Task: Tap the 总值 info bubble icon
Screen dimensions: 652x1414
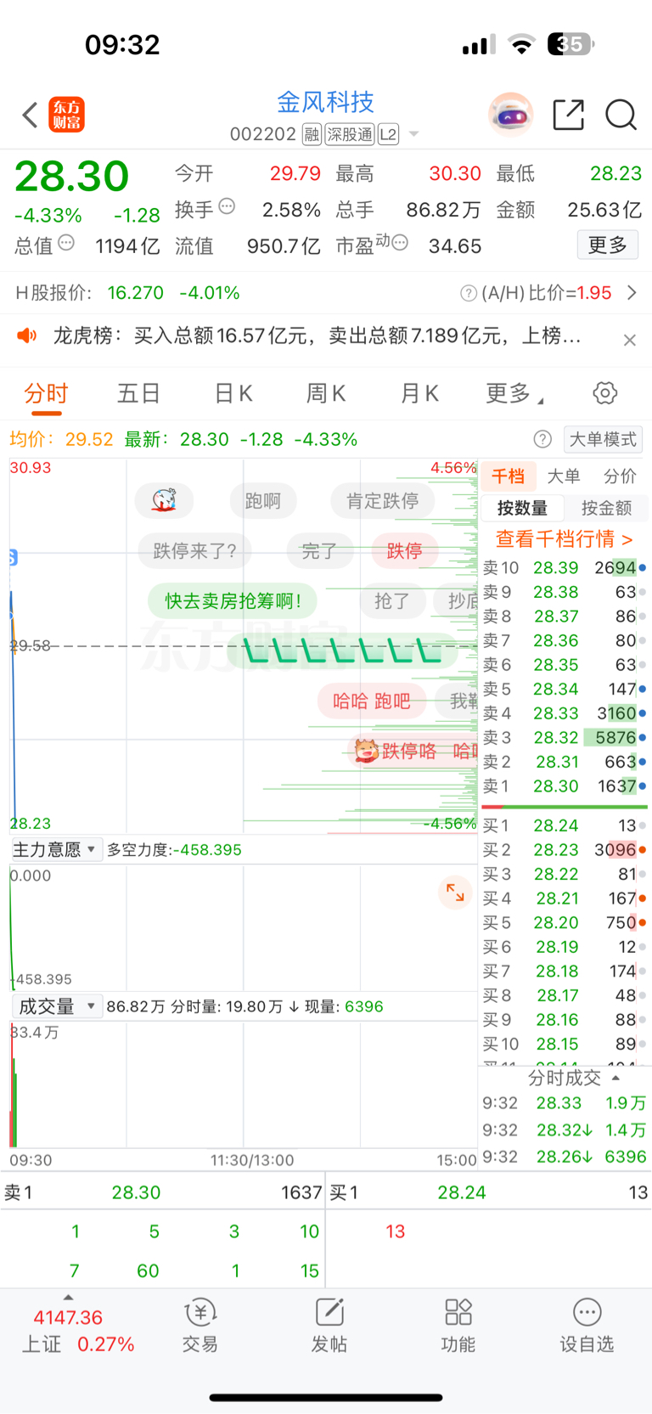Action: (x=66, y=243)
